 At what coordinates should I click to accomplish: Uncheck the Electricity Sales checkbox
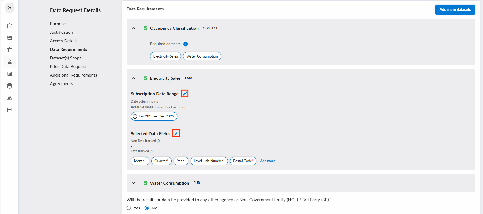click(145, 78)
